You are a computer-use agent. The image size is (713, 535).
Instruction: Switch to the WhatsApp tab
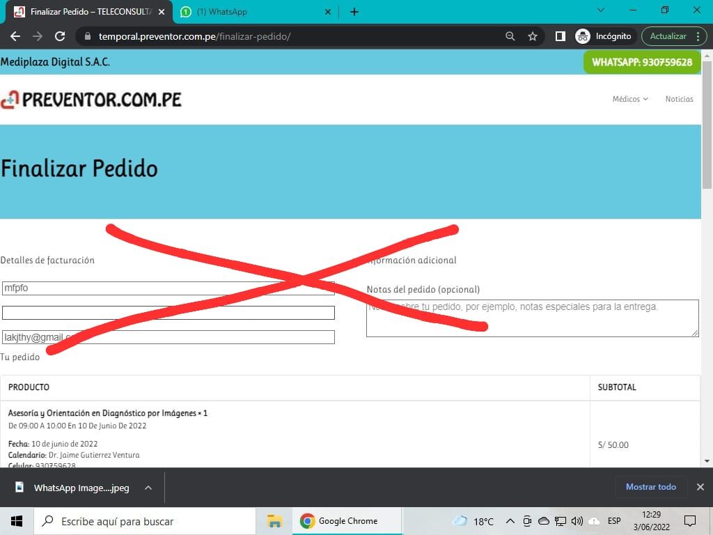pos(251,12)
